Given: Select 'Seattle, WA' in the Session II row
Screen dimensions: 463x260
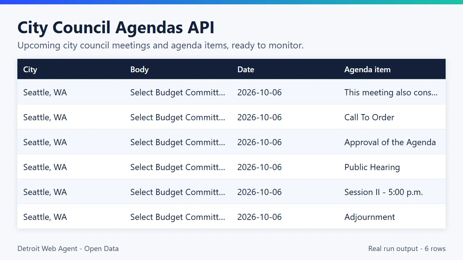Looking at the screenshot, I should point(45,192).
